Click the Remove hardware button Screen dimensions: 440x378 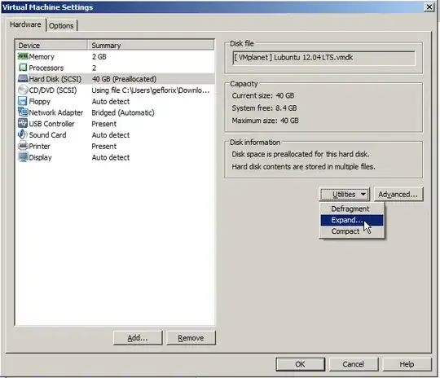[x=191, y=338]
